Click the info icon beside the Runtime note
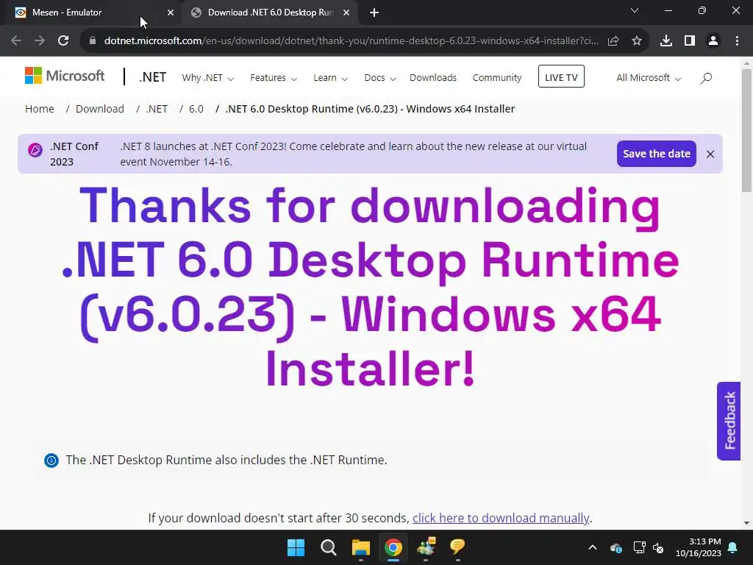 51,461
